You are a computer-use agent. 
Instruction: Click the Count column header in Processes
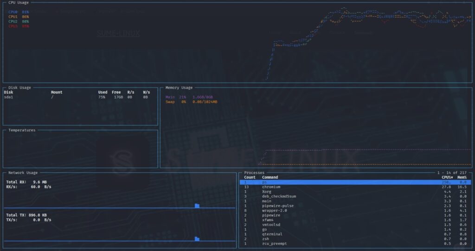tap(250, 177)
